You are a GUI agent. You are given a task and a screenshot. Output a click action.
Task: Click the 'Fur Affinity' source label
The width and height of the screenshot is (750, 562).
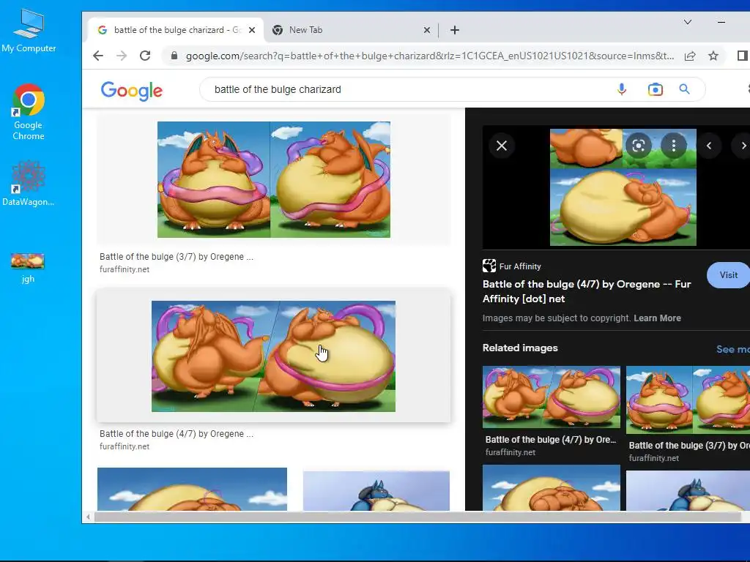(520, 266)
